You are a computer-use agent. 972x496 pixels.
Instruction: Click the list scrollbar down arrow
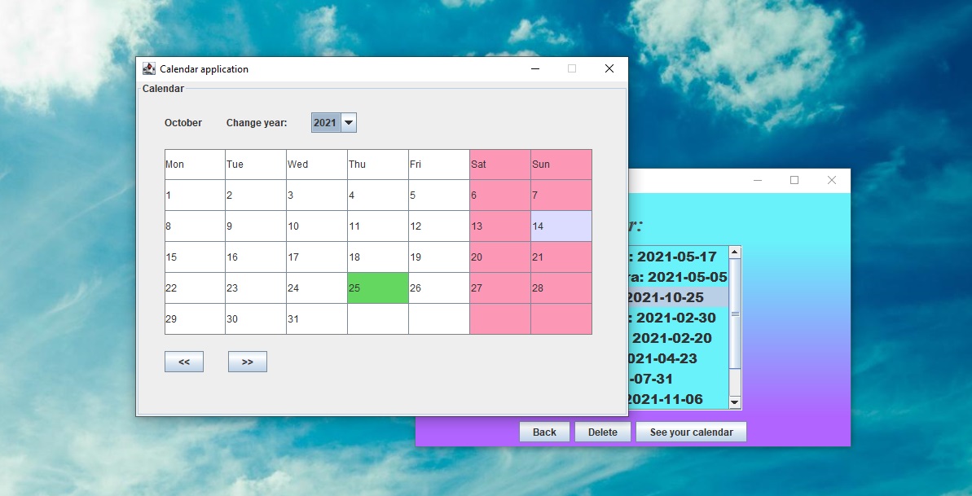(x=735, y=403)
